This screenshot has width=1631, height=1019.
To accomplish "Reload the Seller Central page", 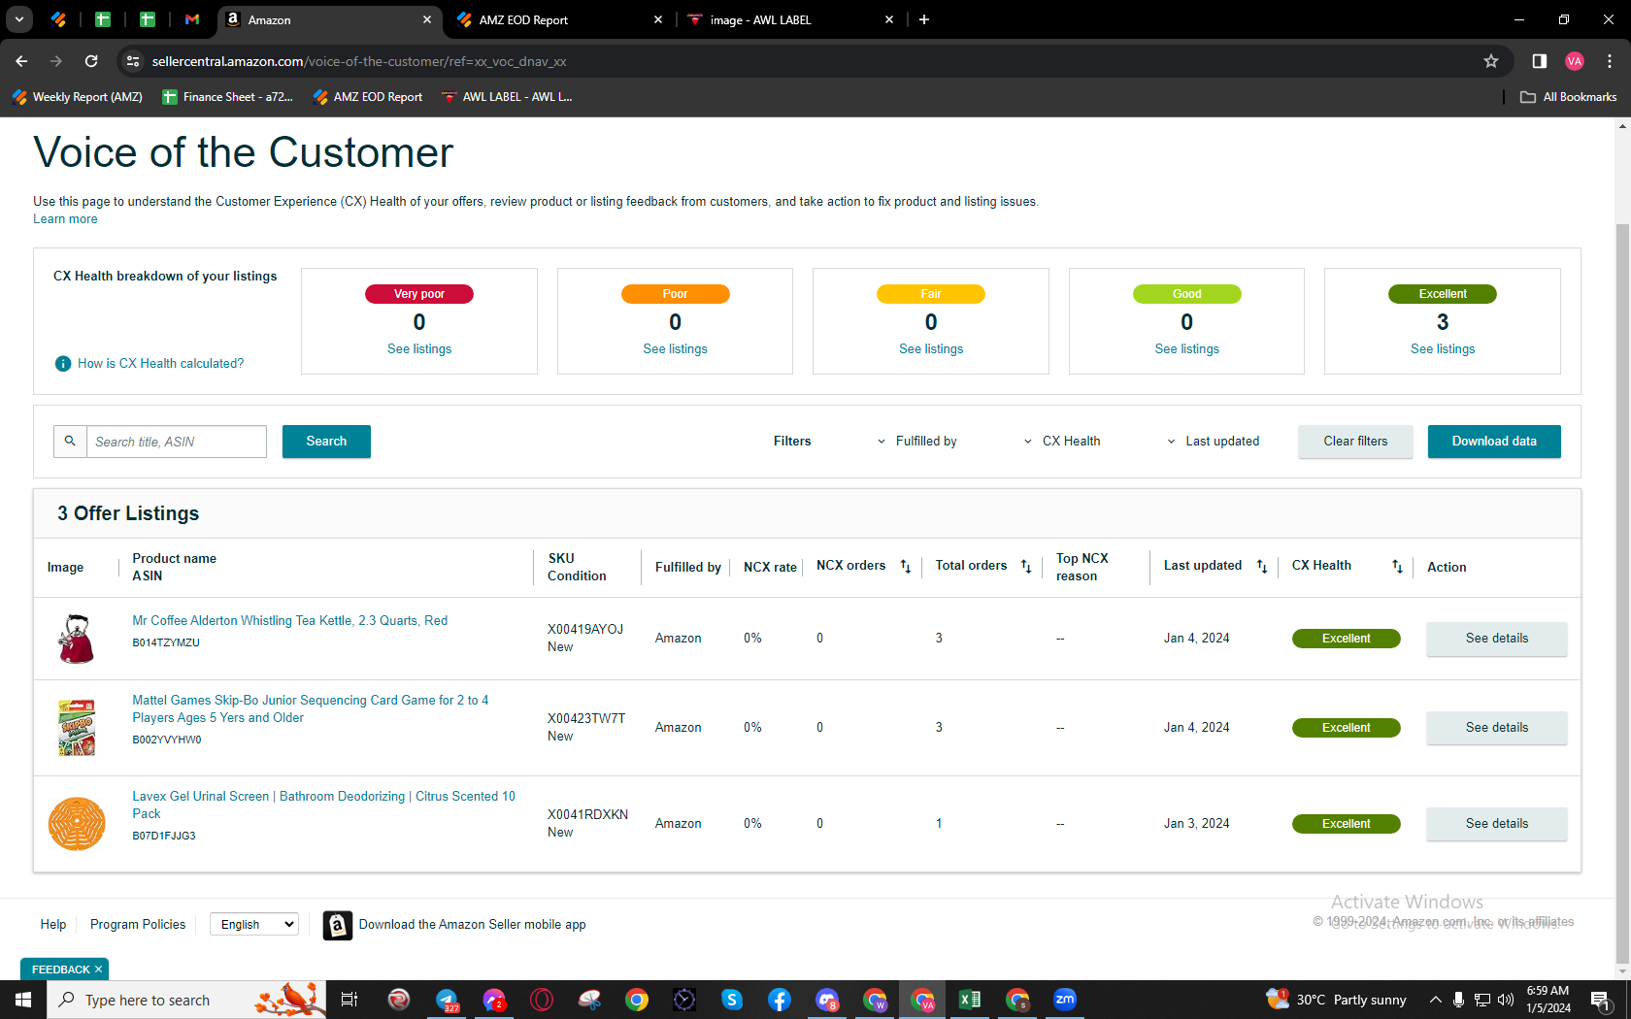I will (91, 61).
